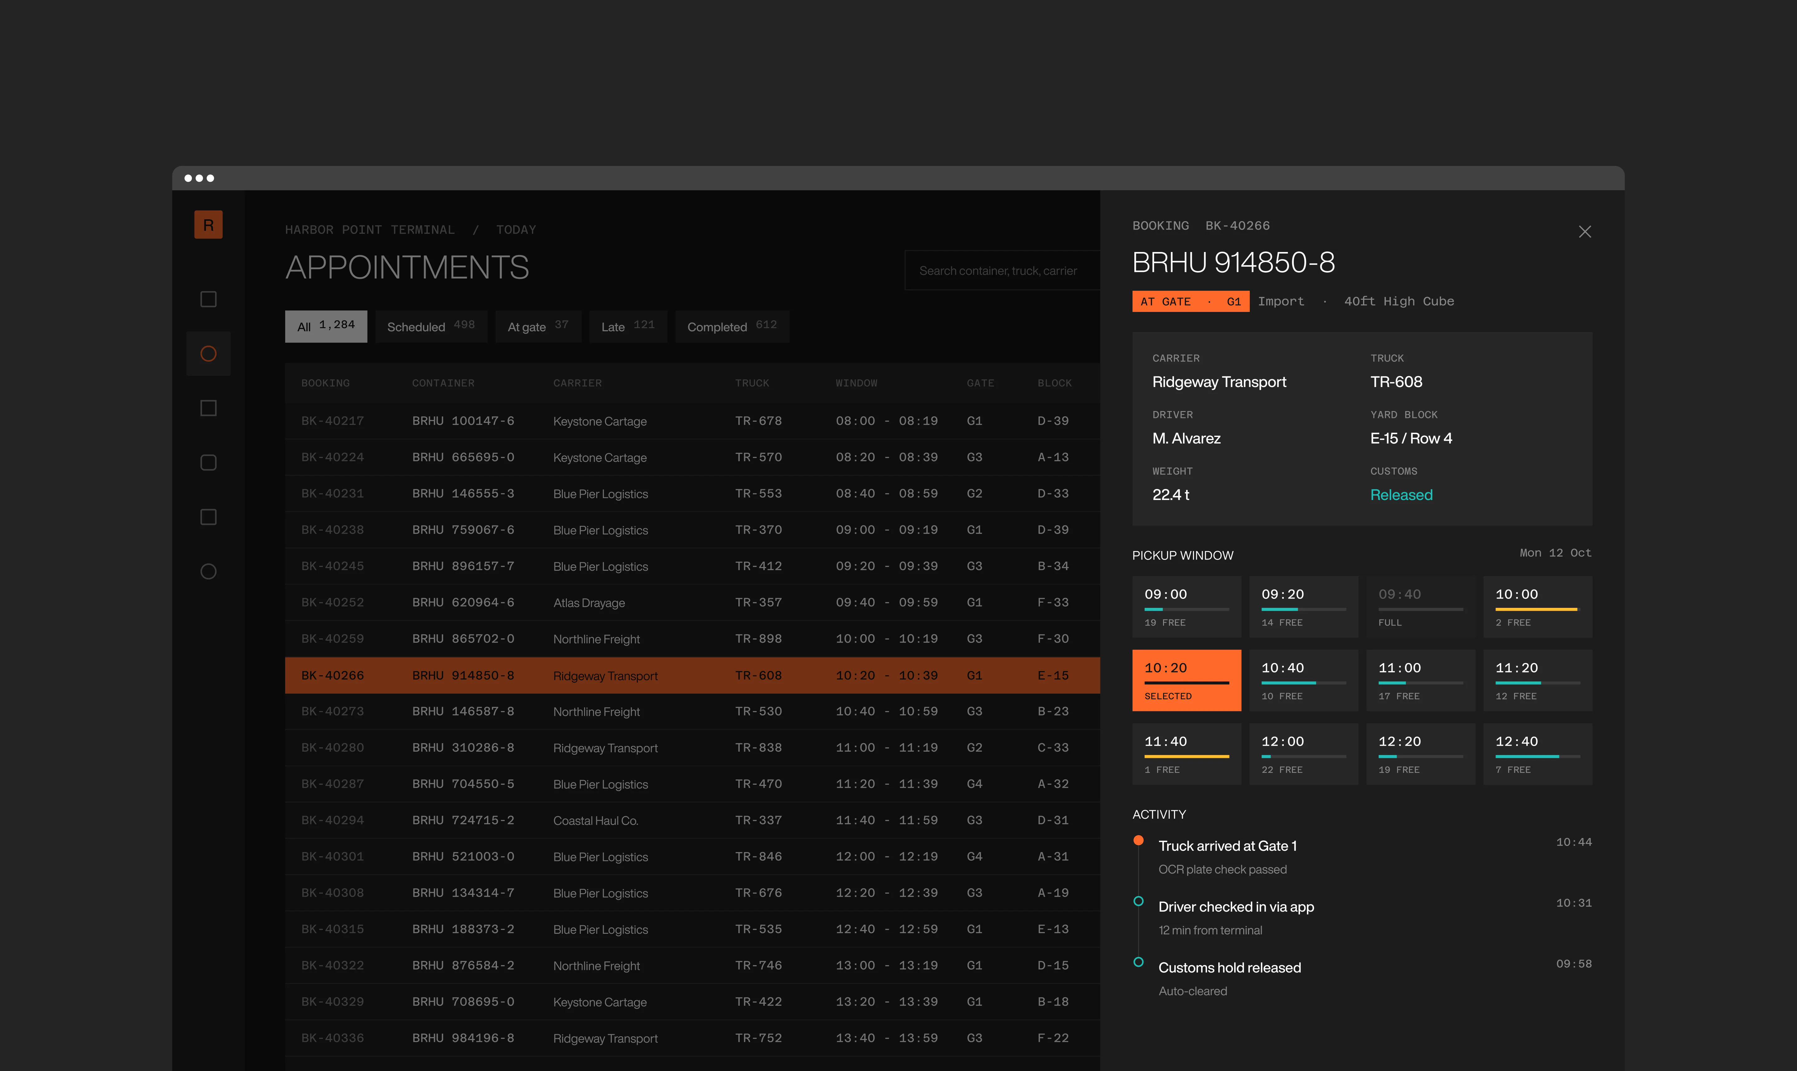Pick the 10:40 pickup window slot

click(x=1303, y=680)
